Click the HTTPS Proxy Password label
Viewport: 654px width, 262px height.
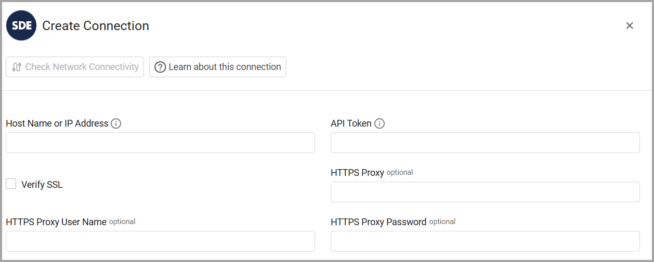point(378,222)
